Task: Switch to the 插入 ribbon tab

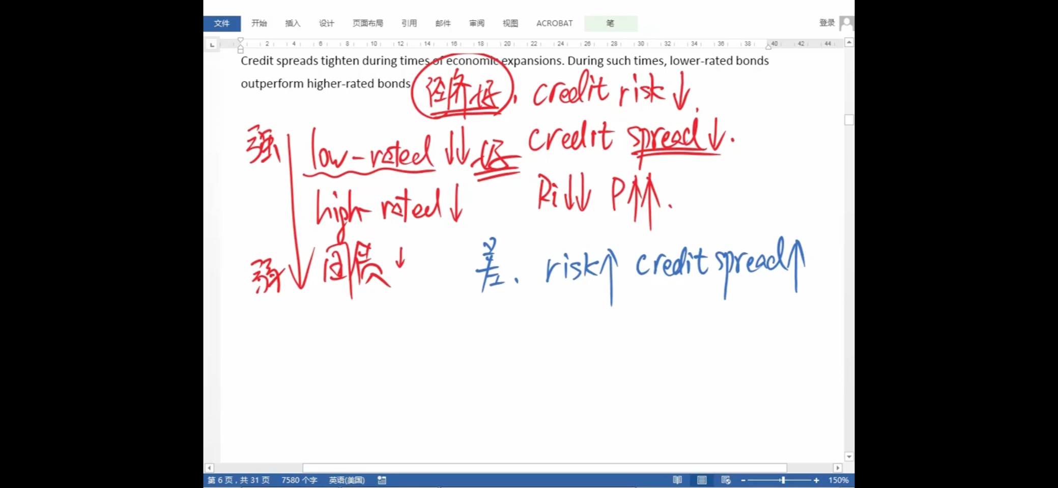Action: (x=293, y=23)
